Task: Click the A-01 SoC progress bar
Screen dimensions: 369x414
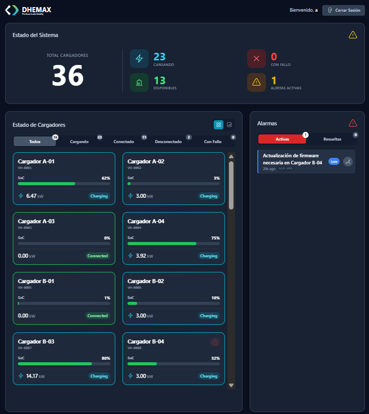Action: [x=64, y=184]
